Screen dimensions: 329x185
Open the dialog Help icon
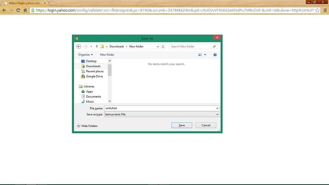pos(215,54)
